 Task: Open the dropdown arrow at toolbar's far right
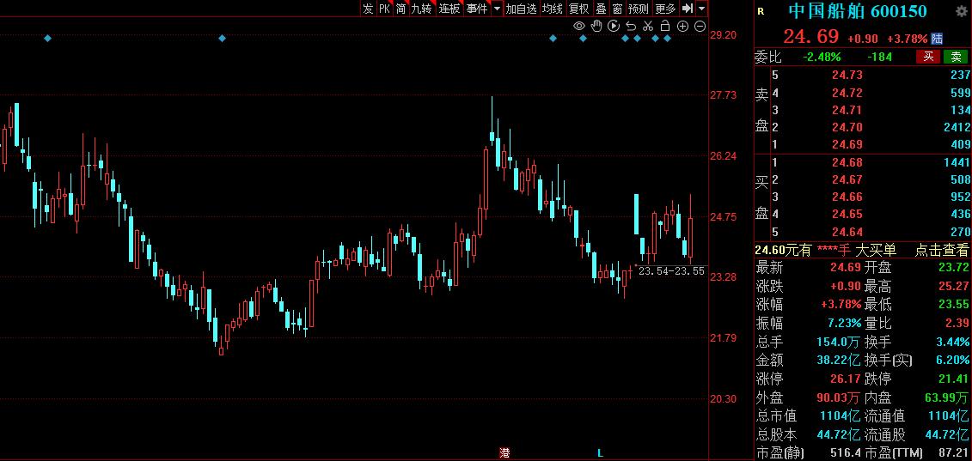click(x=701, y=9)
